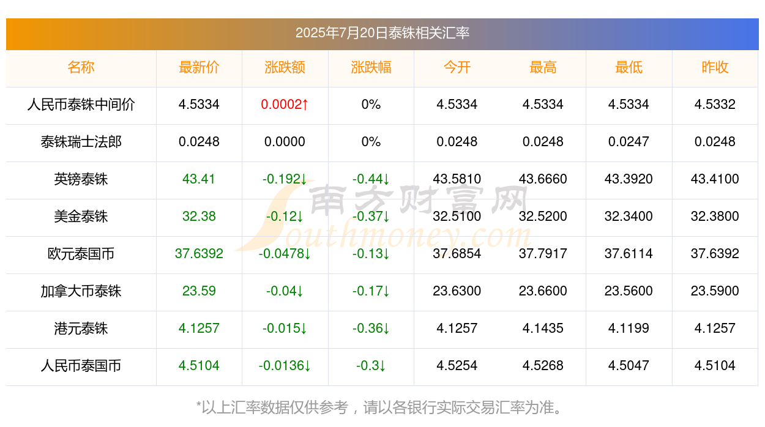Click high value 4.1435
765x427 pixels.
[x=543, y=329]
